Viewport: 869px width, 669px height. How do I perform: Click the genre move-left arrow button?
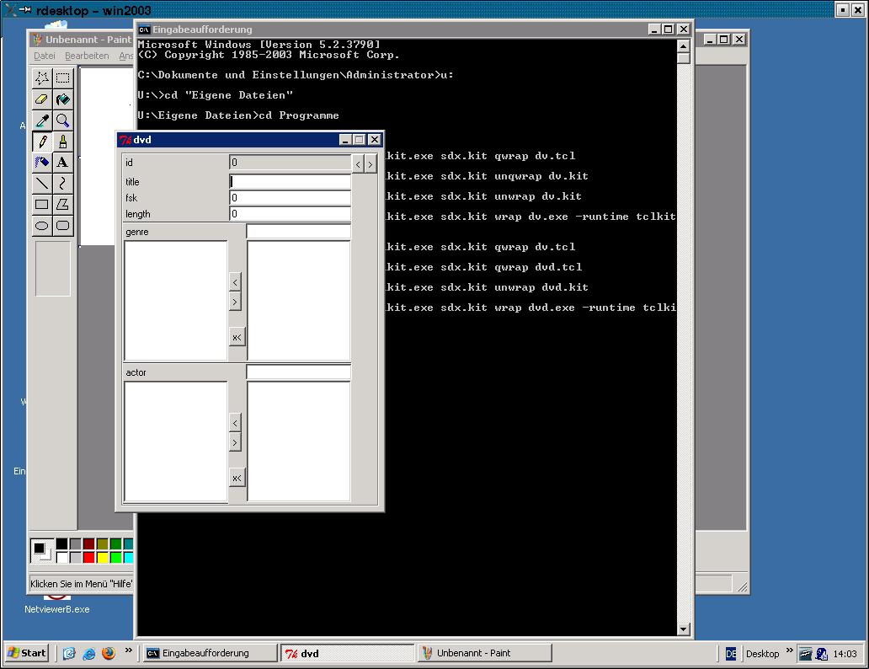click(x=236, y=282)
